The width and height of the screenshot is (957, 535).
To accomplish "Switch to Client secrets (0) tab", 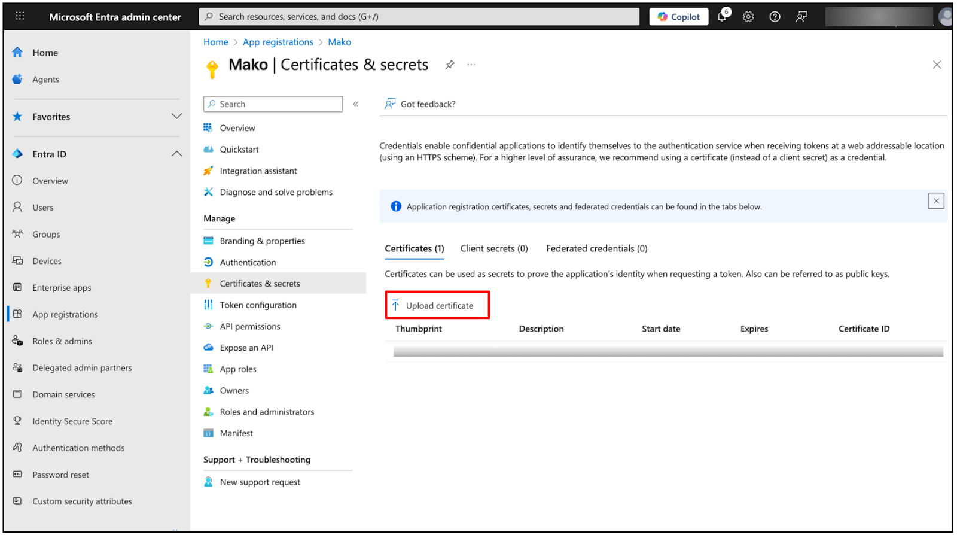I will [494, 248].
